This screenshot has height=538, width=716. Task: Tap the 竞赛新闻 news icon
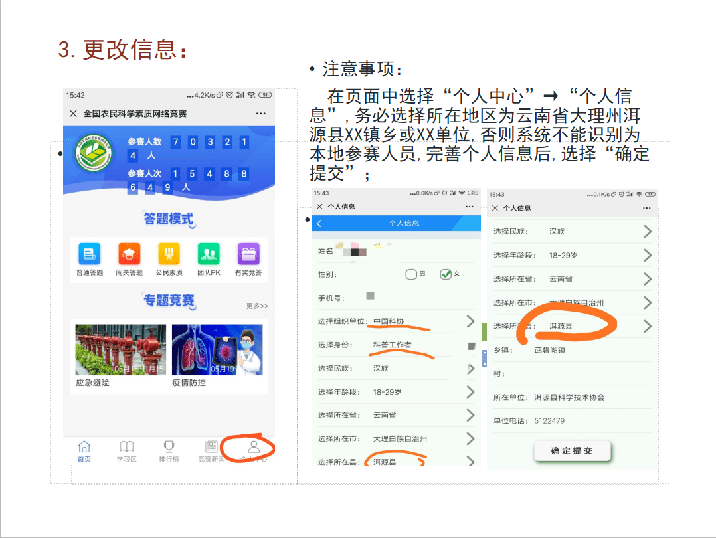tap(211, 450)
